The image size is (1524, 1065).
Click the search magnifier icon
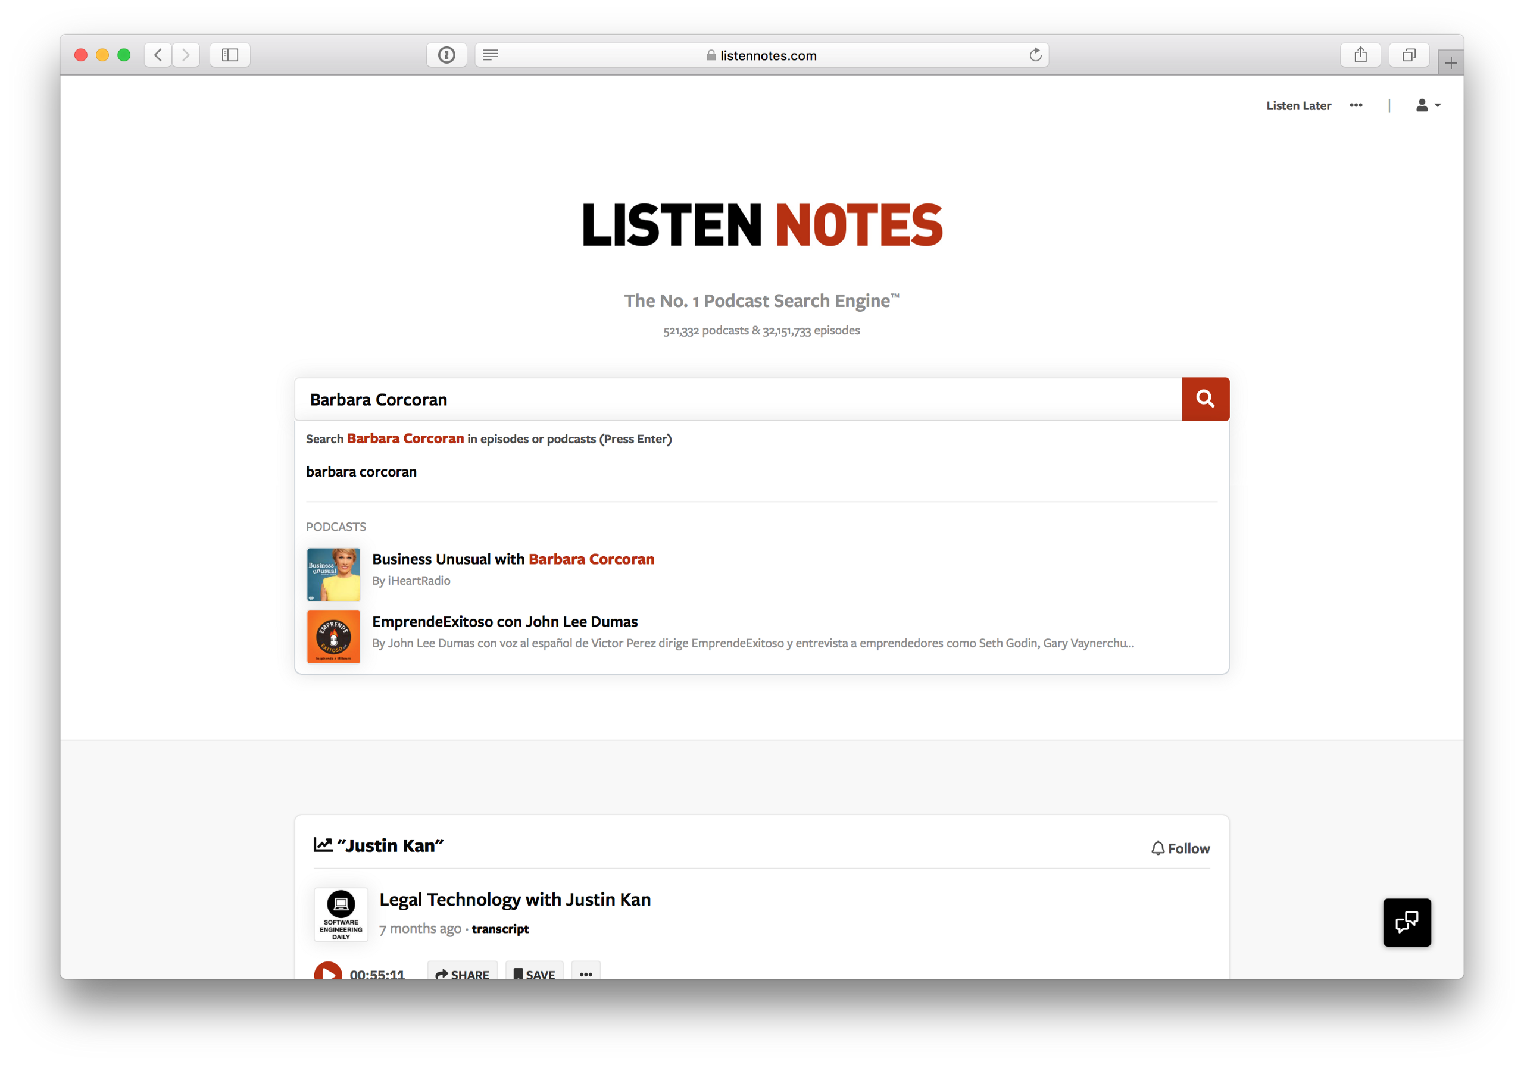pos(1206,398)
